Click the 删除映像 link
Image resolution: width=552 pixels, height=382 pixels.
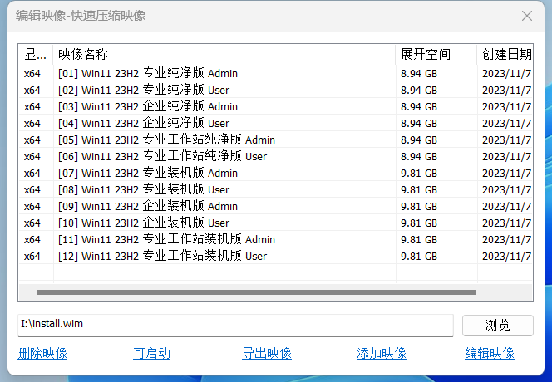point(42,354)
